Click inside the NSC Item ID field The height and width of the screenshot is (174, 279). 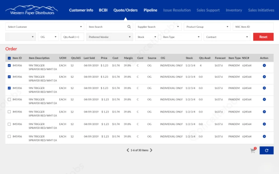pos(253,26)
